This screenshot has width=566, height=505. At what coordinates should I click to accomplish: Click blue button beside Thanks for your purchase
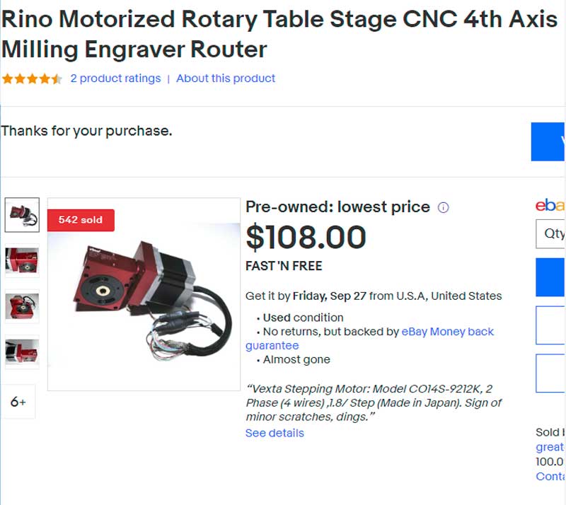(x=548, y=141)
